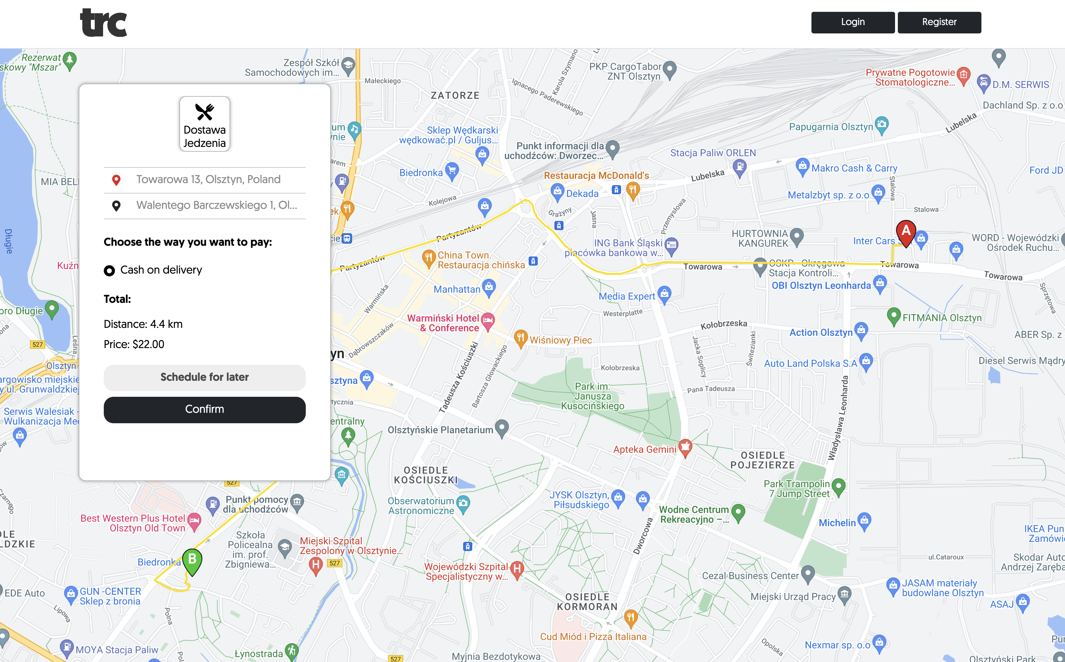
Task: Select the Dostawa Jedzenia service tile
Action: coord(204,124)
